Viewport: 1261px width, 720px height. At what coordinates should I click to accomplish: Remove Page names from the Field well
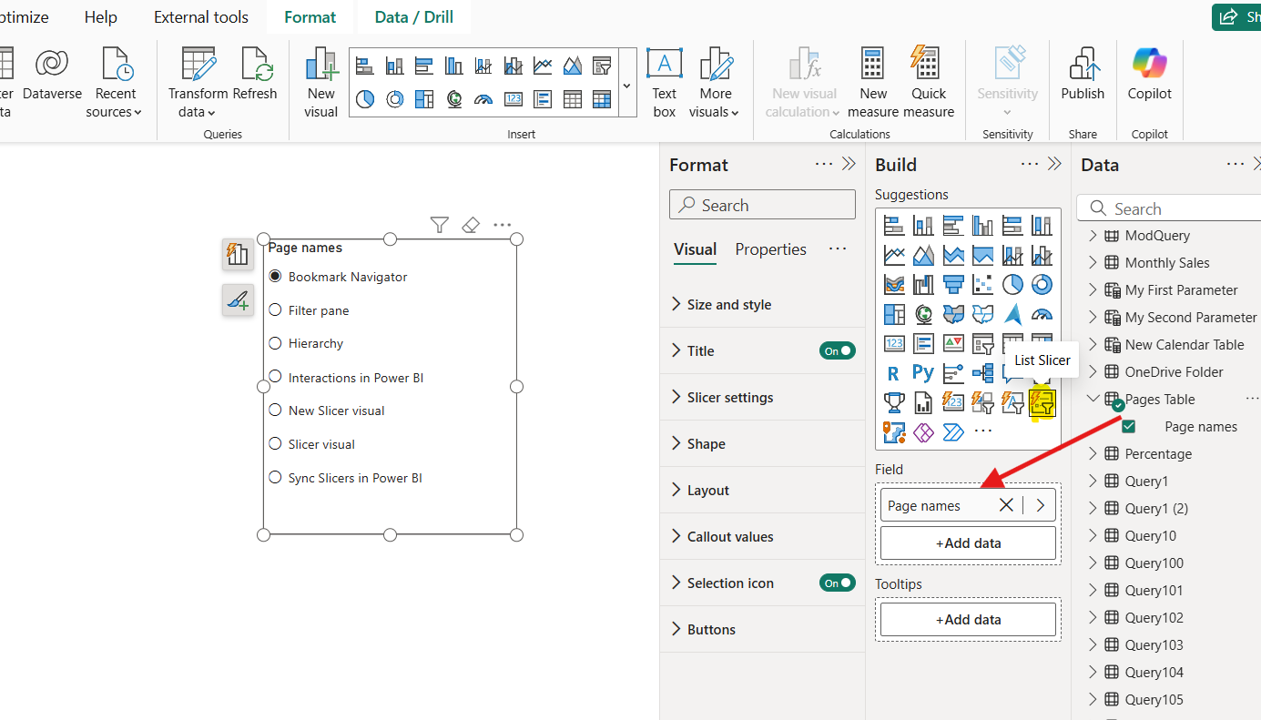tap(1006, 504)
